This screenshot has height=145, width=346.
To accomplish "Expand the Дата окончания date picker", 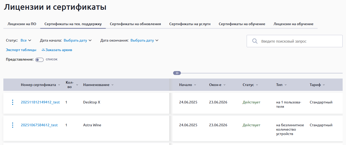I will pyautogui.click(x=144, y=40).
